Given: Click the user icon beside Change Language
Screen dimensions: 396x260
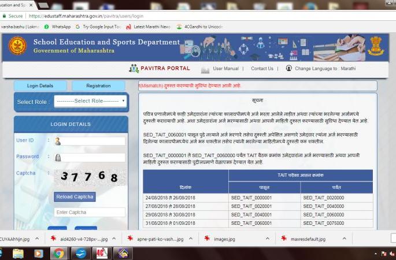Looking at the screenshot, I should [x=288, y=68].
